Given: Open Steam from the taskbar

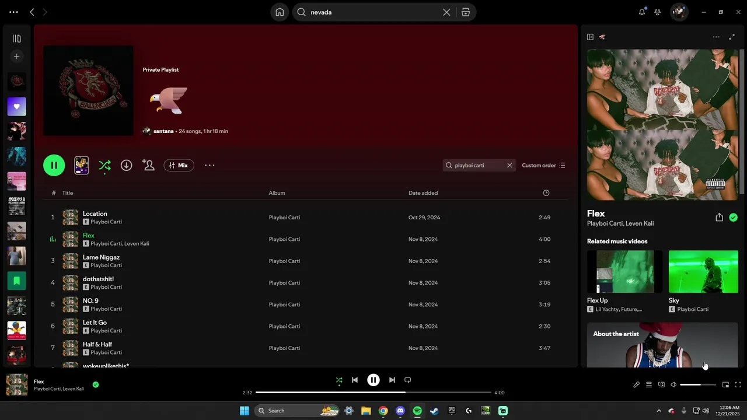Looking at the screenshot, I should pos(434,411).
